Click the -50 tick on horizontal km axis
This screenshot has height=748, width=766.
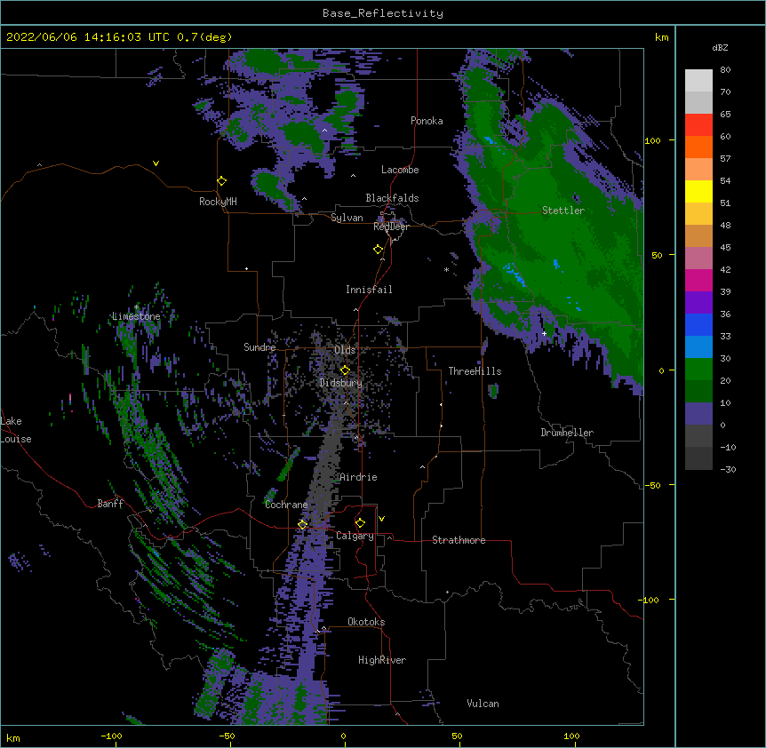click(227, 736)
